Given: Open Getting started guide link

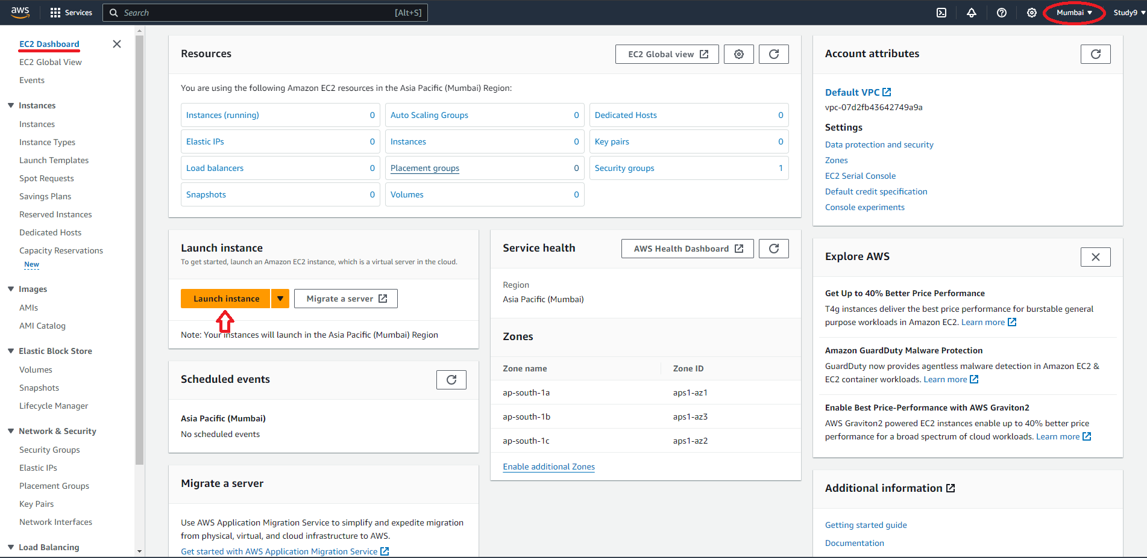Looking at the screenshot, I should (x=866, y=525).
